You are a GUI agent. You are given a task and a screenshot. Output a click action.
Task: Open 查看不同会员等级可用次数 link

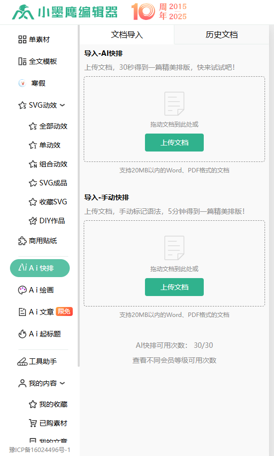point(174,360)
